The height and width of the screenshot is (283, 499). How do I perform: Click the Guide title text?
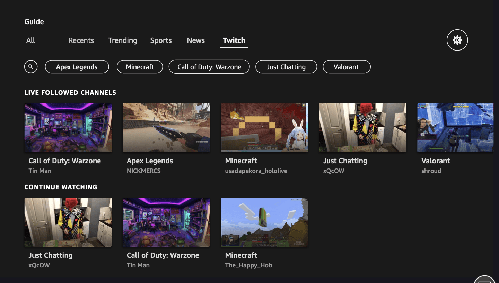coord(34,22)
